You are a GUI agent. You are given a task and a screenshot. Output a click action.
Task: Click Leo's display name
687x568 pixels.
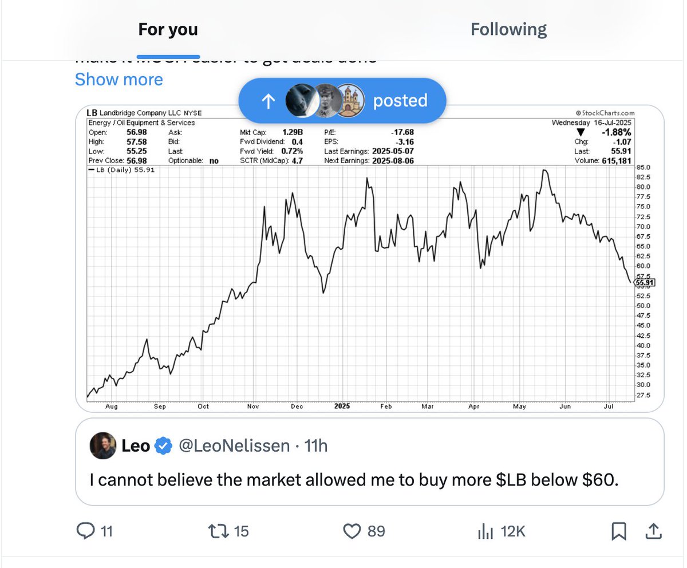pos(136,445)
